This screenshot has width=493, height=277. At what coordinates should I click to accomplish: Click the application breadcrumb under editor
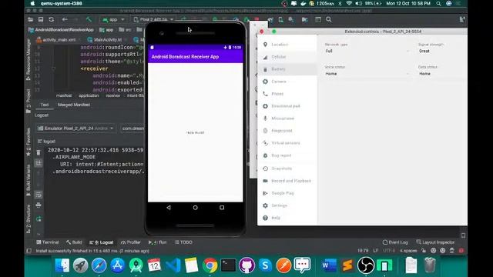point(89,95)
